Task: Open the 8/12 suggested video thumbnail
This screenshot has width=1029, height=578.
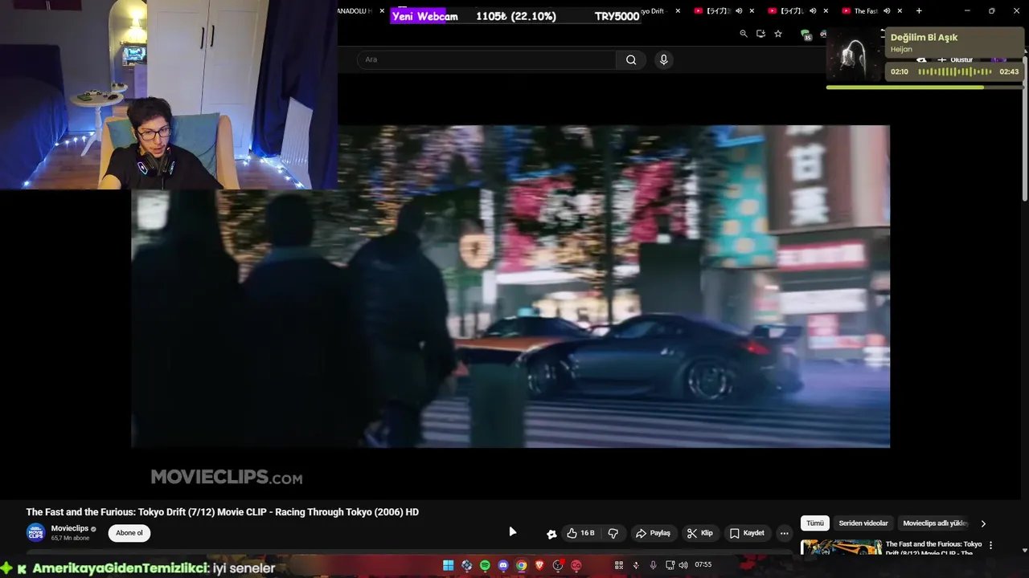Action: [x=841, y=547]
